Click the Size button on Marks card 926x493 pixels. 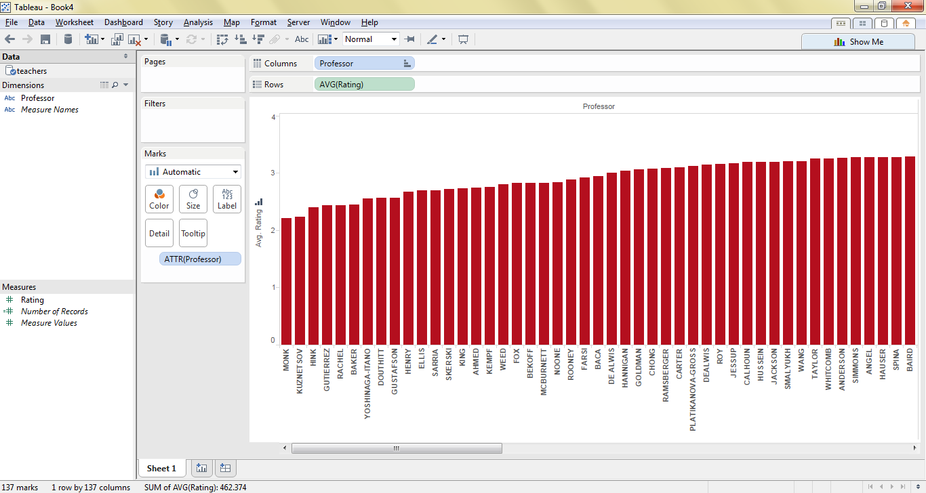[x=193, y=199]
